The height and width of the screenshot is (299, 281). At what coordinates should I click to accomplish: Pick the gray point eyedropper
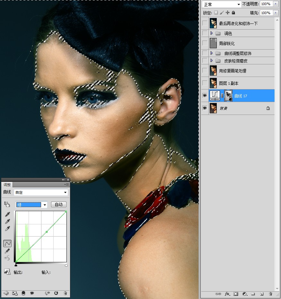pyautogui.click(x=7, y=221)
